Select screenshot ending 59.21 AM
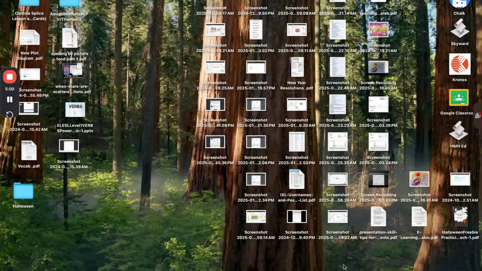The image size is (482, 271). [x=215, y=30]
